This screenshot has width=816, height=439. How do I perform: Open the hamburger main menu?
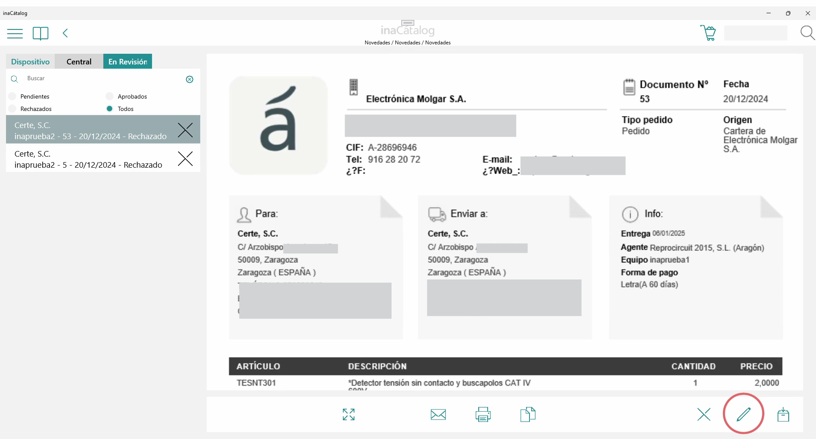coord(15,33)
